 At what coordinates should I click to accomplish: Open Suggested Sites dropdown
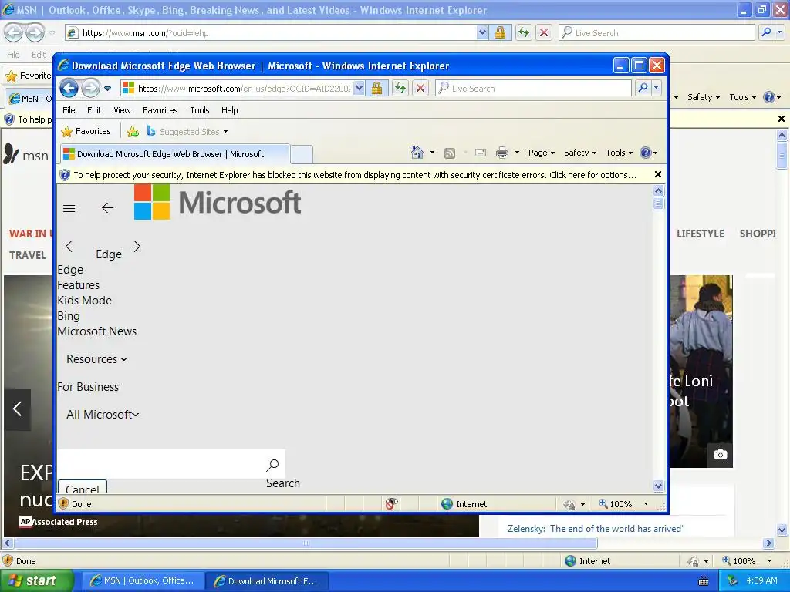click(187, 131)
